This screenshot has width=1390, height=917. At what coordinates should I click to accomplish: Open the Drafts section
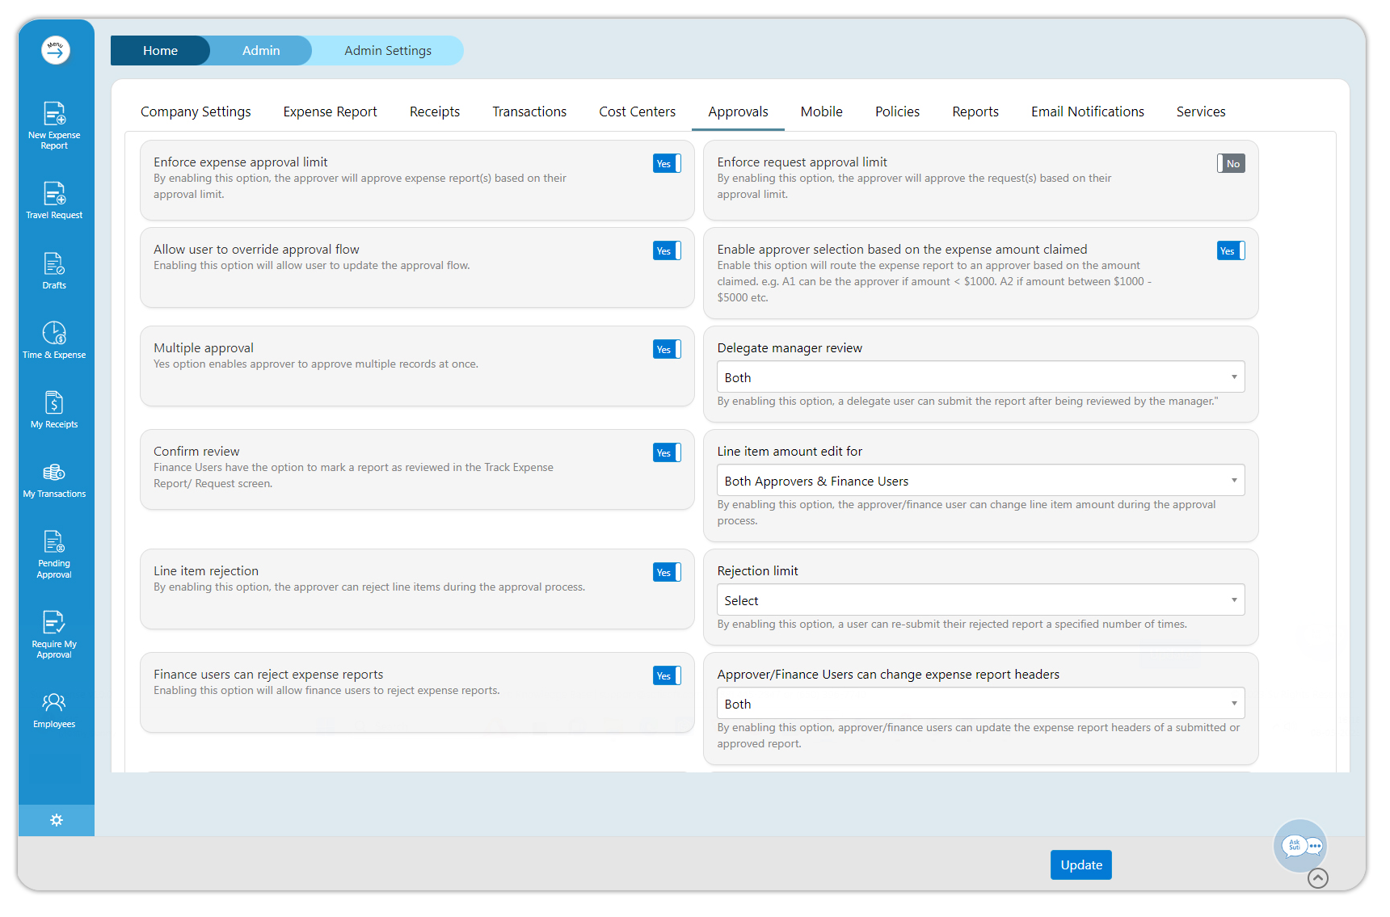(x=54, y=270)
